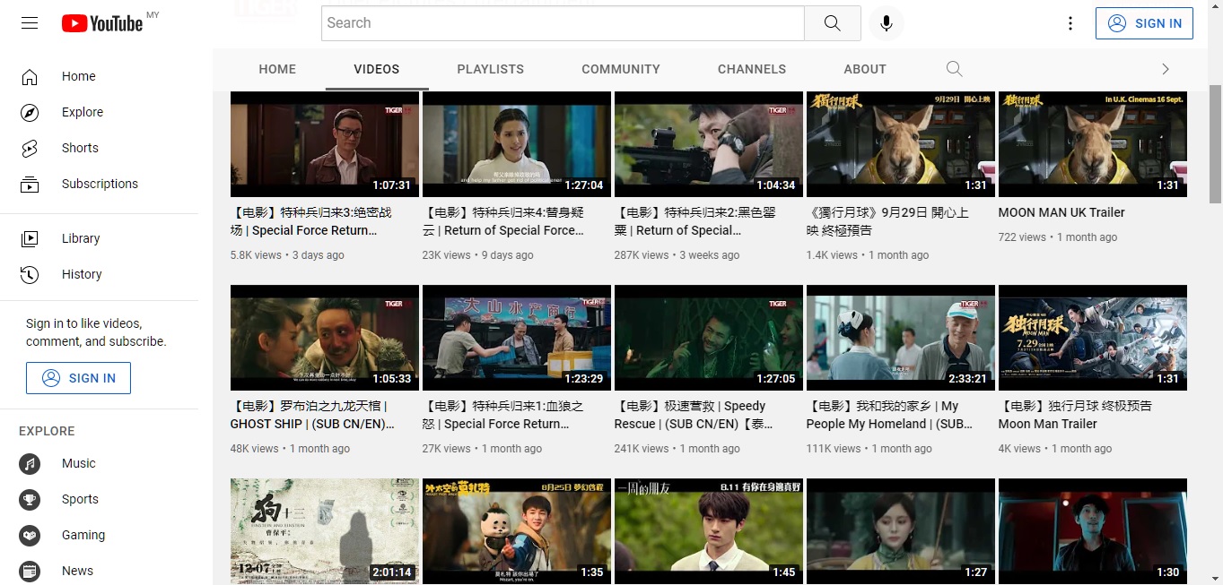
Task: Open the Gaming explore category
Action: tap(83, 535)
